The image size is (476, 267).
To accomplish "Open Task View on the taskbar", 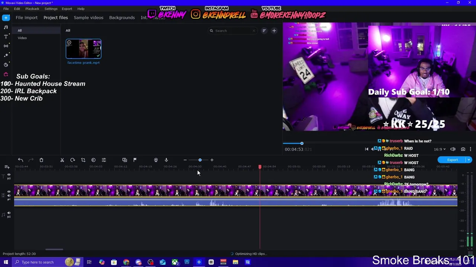I will click(x=89, y=262).
